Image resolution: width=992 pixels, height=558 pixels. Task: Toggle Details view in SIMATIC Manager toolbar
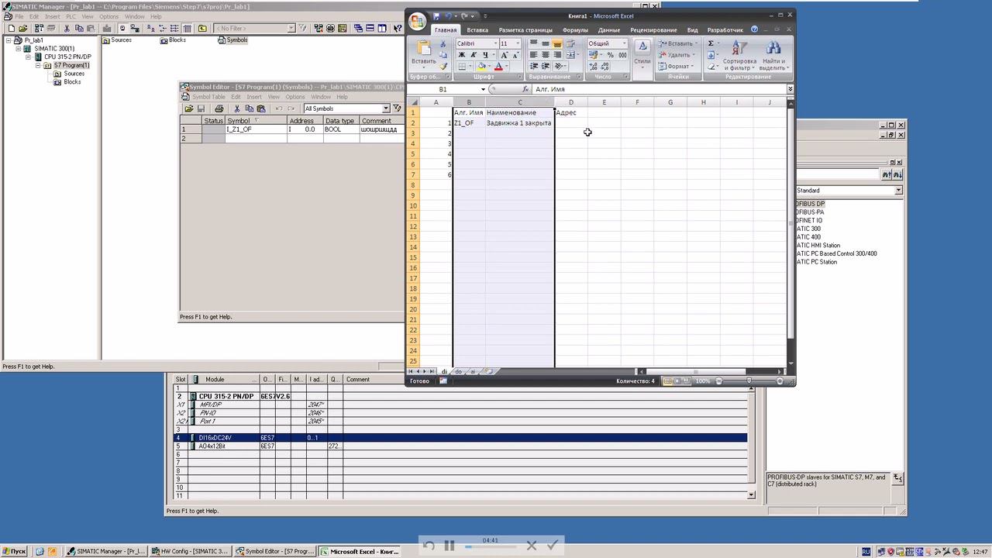187,29
